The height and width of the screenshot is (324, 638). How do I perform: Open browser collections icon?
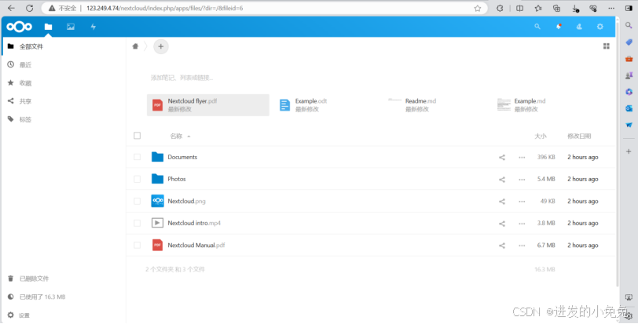(557, 8)
